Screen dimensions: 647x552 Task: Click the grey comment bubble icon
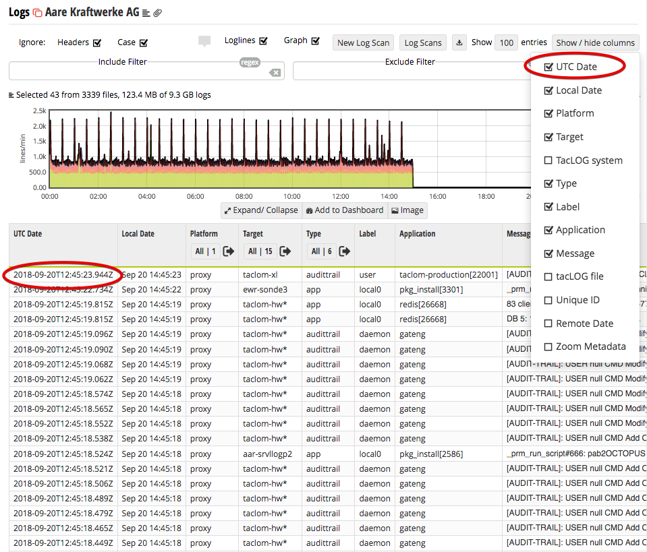pos(204,41)
